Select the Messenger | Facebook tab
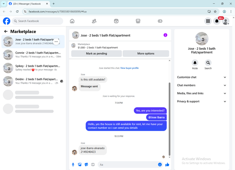Viewport: 235px width, 170px height. pos(29,4)
